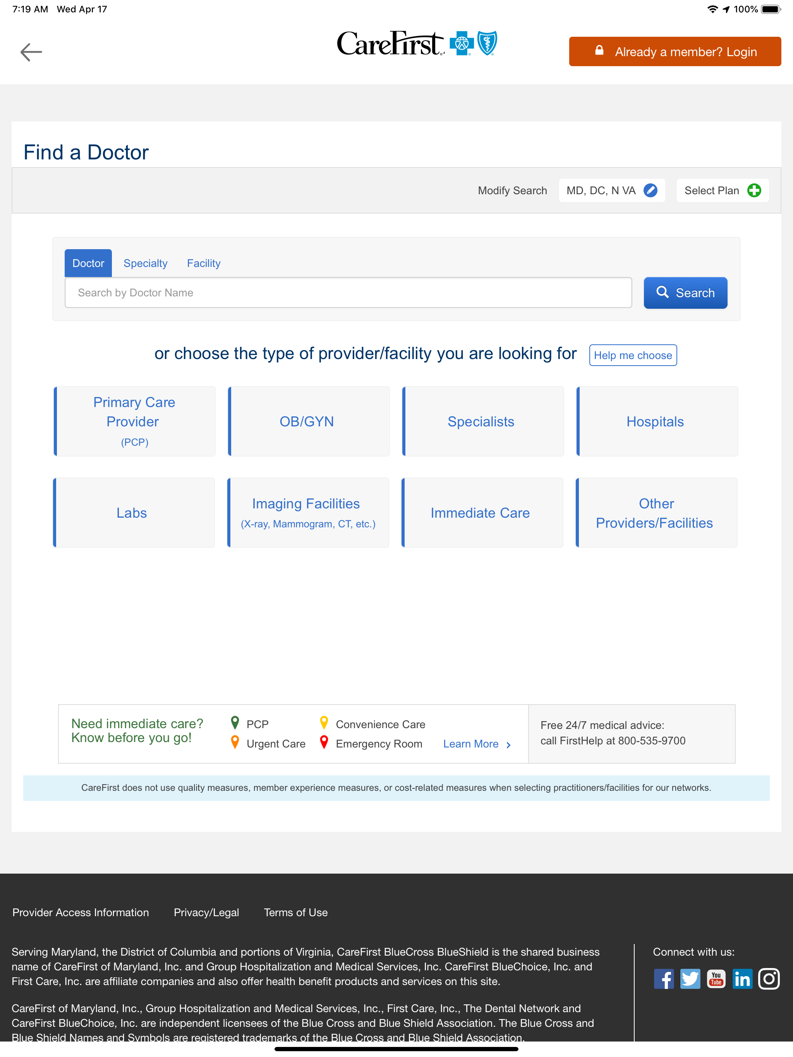
Task: Choose the Imaging Facilities tile
Action: (x=307, y=512)
